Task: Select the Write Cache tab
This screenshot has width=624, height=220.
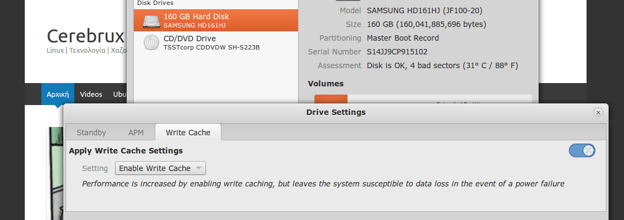Action: pyautogui.click(x=188, y=133)
